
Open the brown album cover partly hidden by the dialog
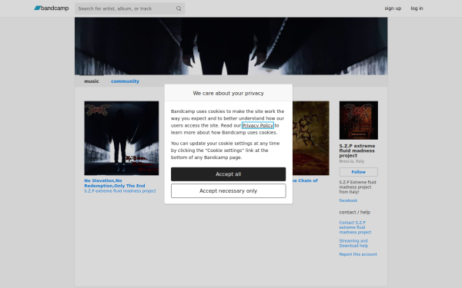click(x=311, y=138)
